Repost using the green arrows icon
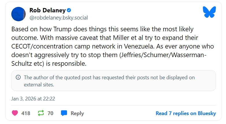 pyautogui.click(x=41, y=113)
